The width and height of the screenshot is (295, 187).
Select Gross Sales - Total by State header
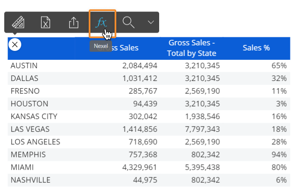click(x=192, y=48)
